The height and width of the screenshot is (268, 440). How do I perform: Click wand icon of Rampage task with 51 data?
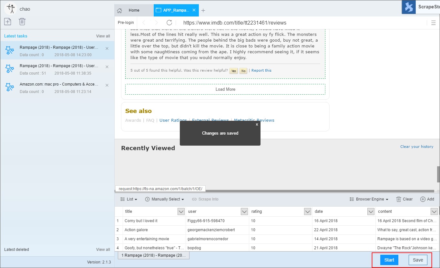pyautogui.click(x=10, y=69)
